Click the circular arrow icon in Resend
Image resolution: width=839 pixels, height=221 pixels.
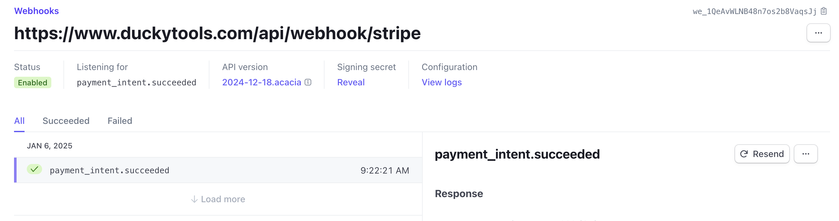744,154
